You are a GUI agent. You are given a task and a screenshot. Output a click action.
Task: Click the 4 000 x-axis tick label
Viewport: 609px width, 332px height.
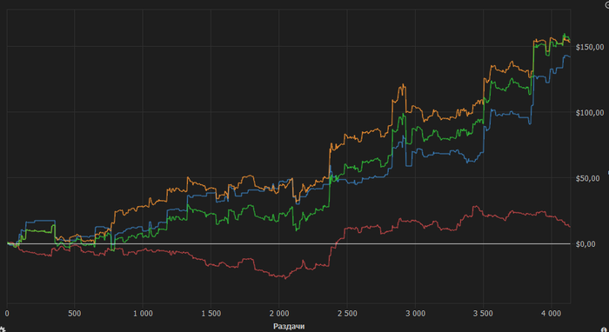click(x=552, y=313)
